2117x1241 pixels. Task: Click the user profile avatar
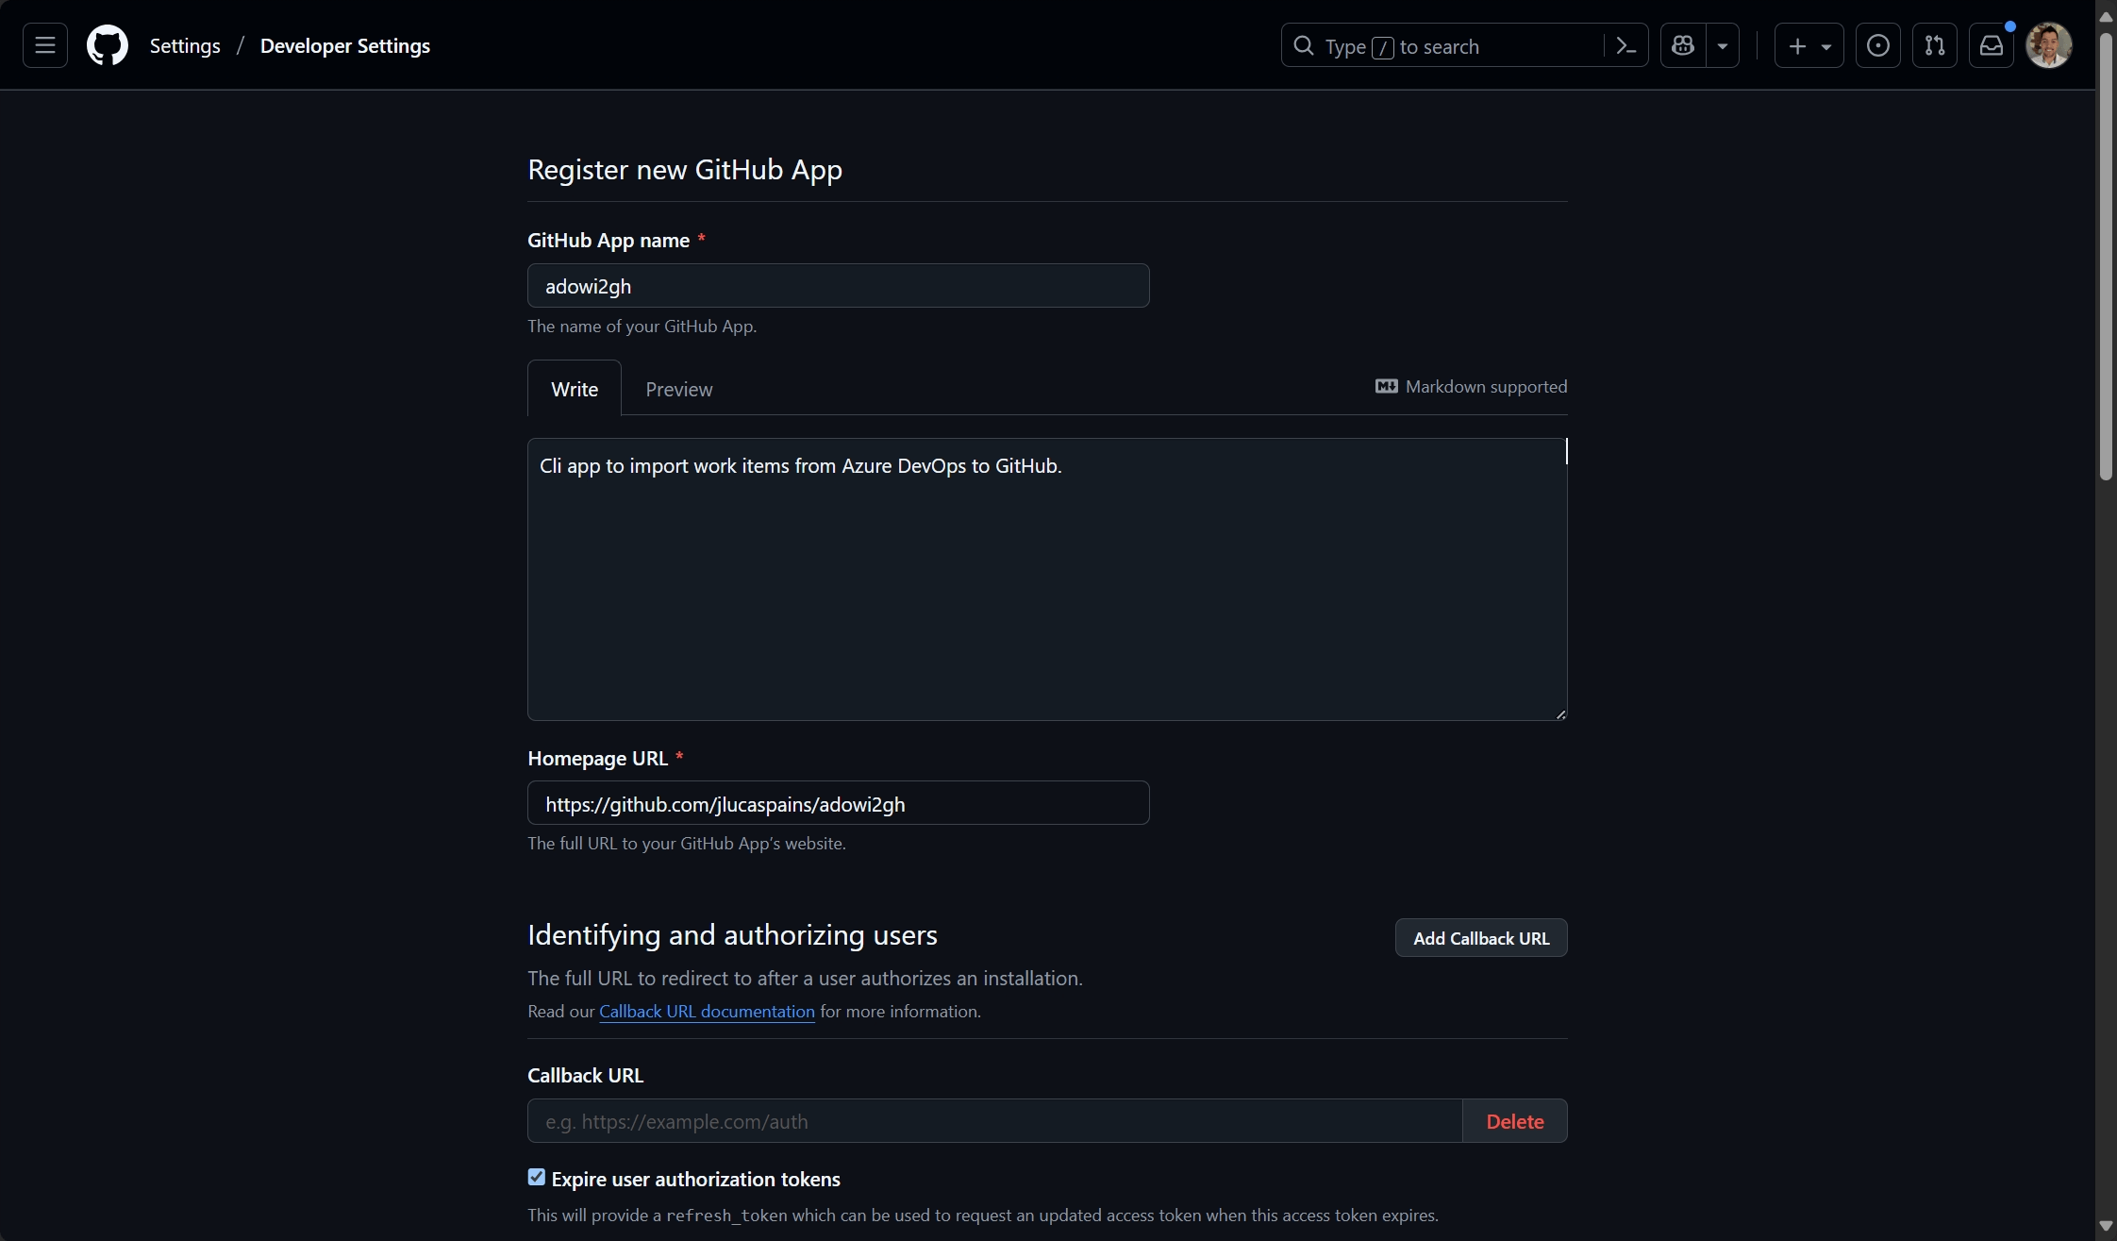(x=2048, y=45)
